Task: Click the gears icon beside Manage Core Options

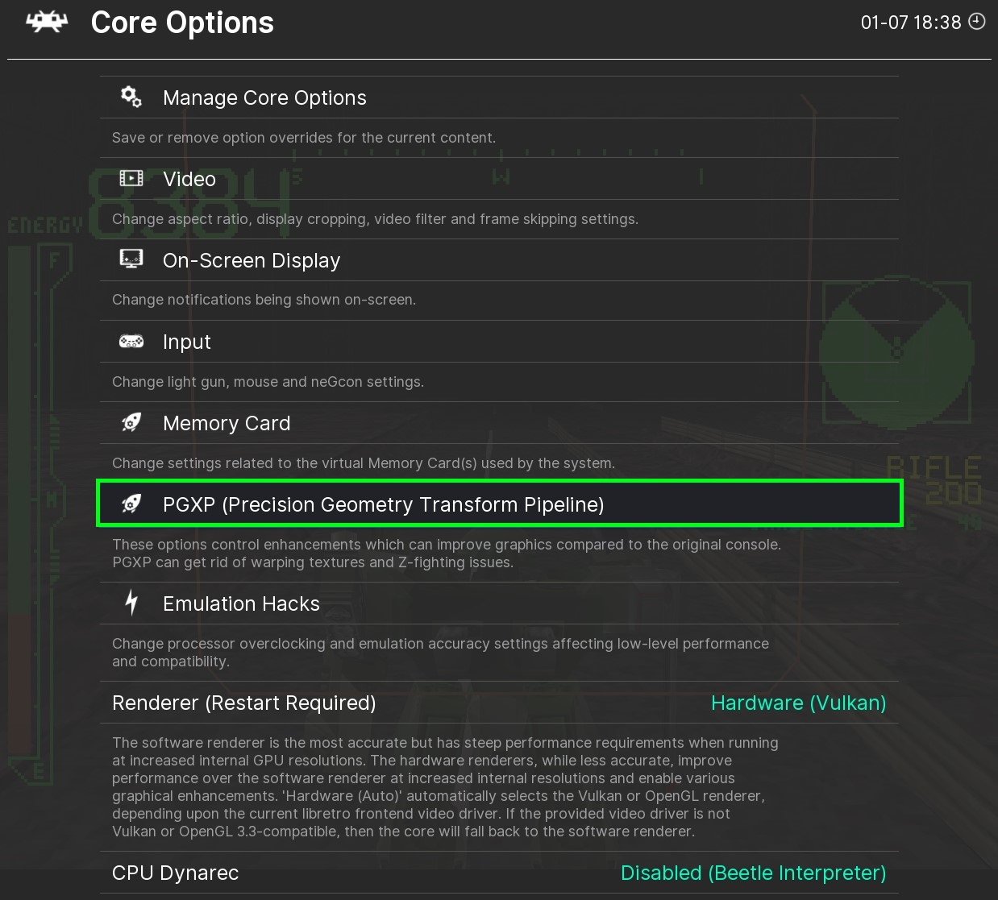Action: pyautogui.click(x=131, y=97)
